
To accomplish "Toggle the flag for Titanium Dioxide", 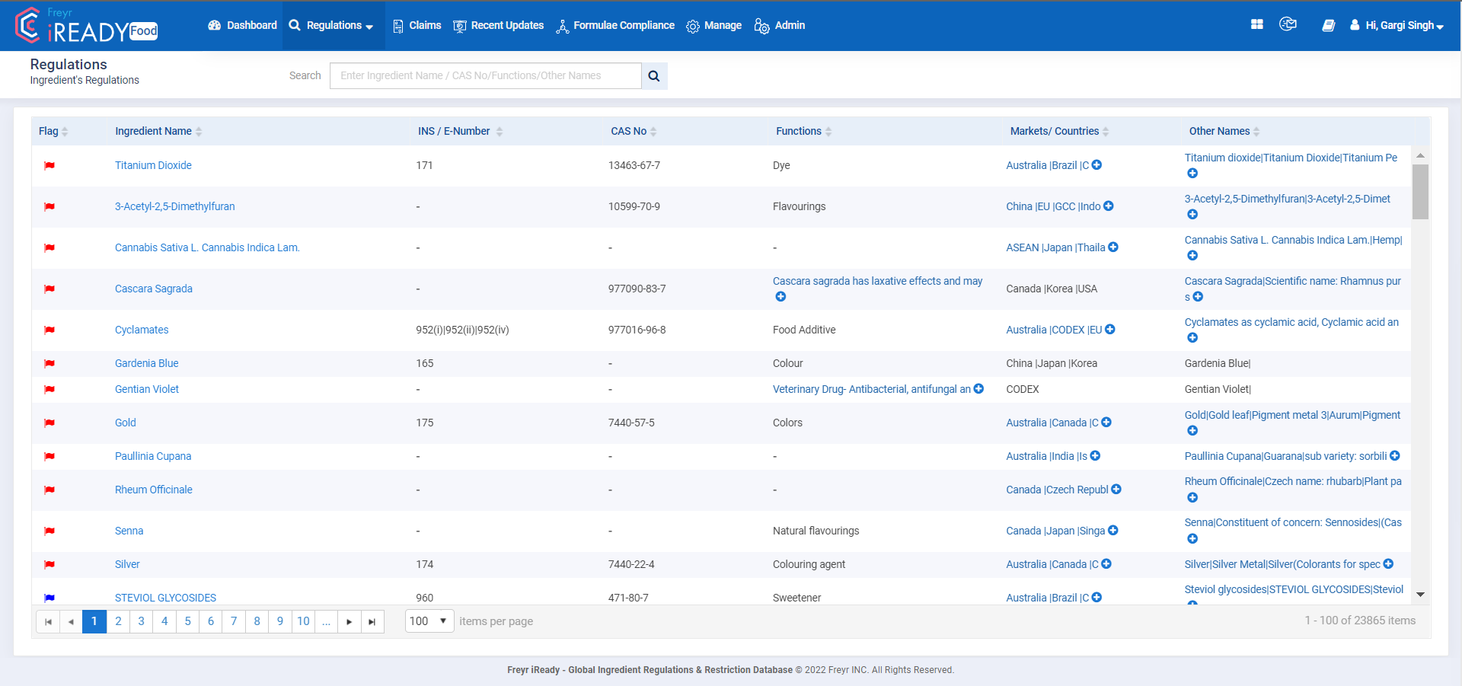I will 49,165.
